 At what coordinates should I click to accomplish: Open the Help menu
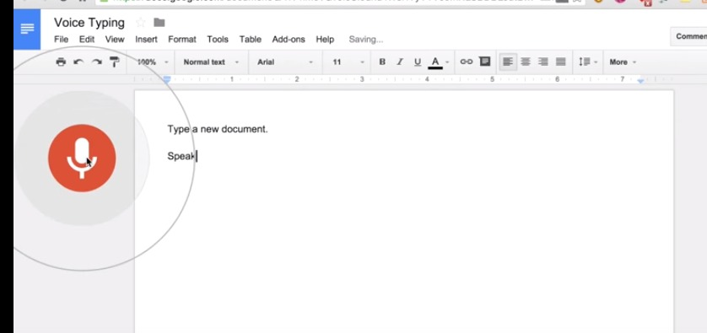[325, 40]
